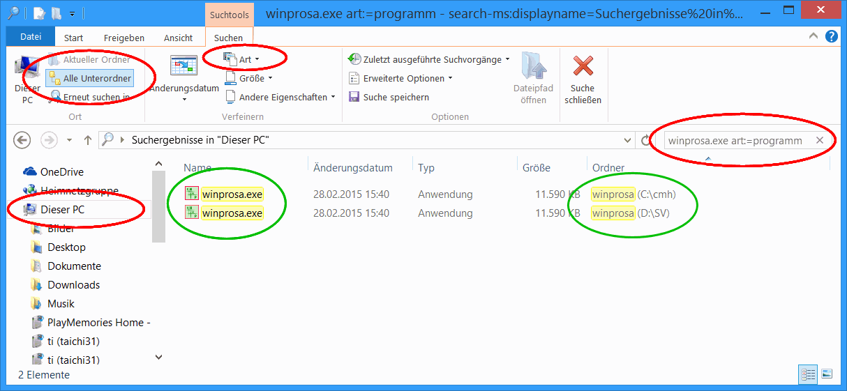The height and width of the screenshot is (391, 847).
Task: Click the Dateipfad öffnen folder icon
Action: click(533, 68)
